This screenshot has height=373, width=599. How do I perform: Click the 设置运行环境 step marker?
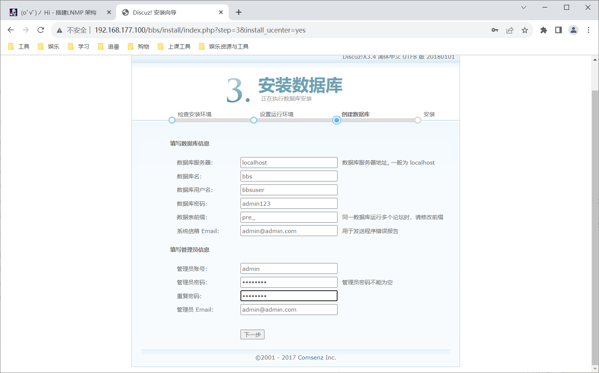coord(254,120)
